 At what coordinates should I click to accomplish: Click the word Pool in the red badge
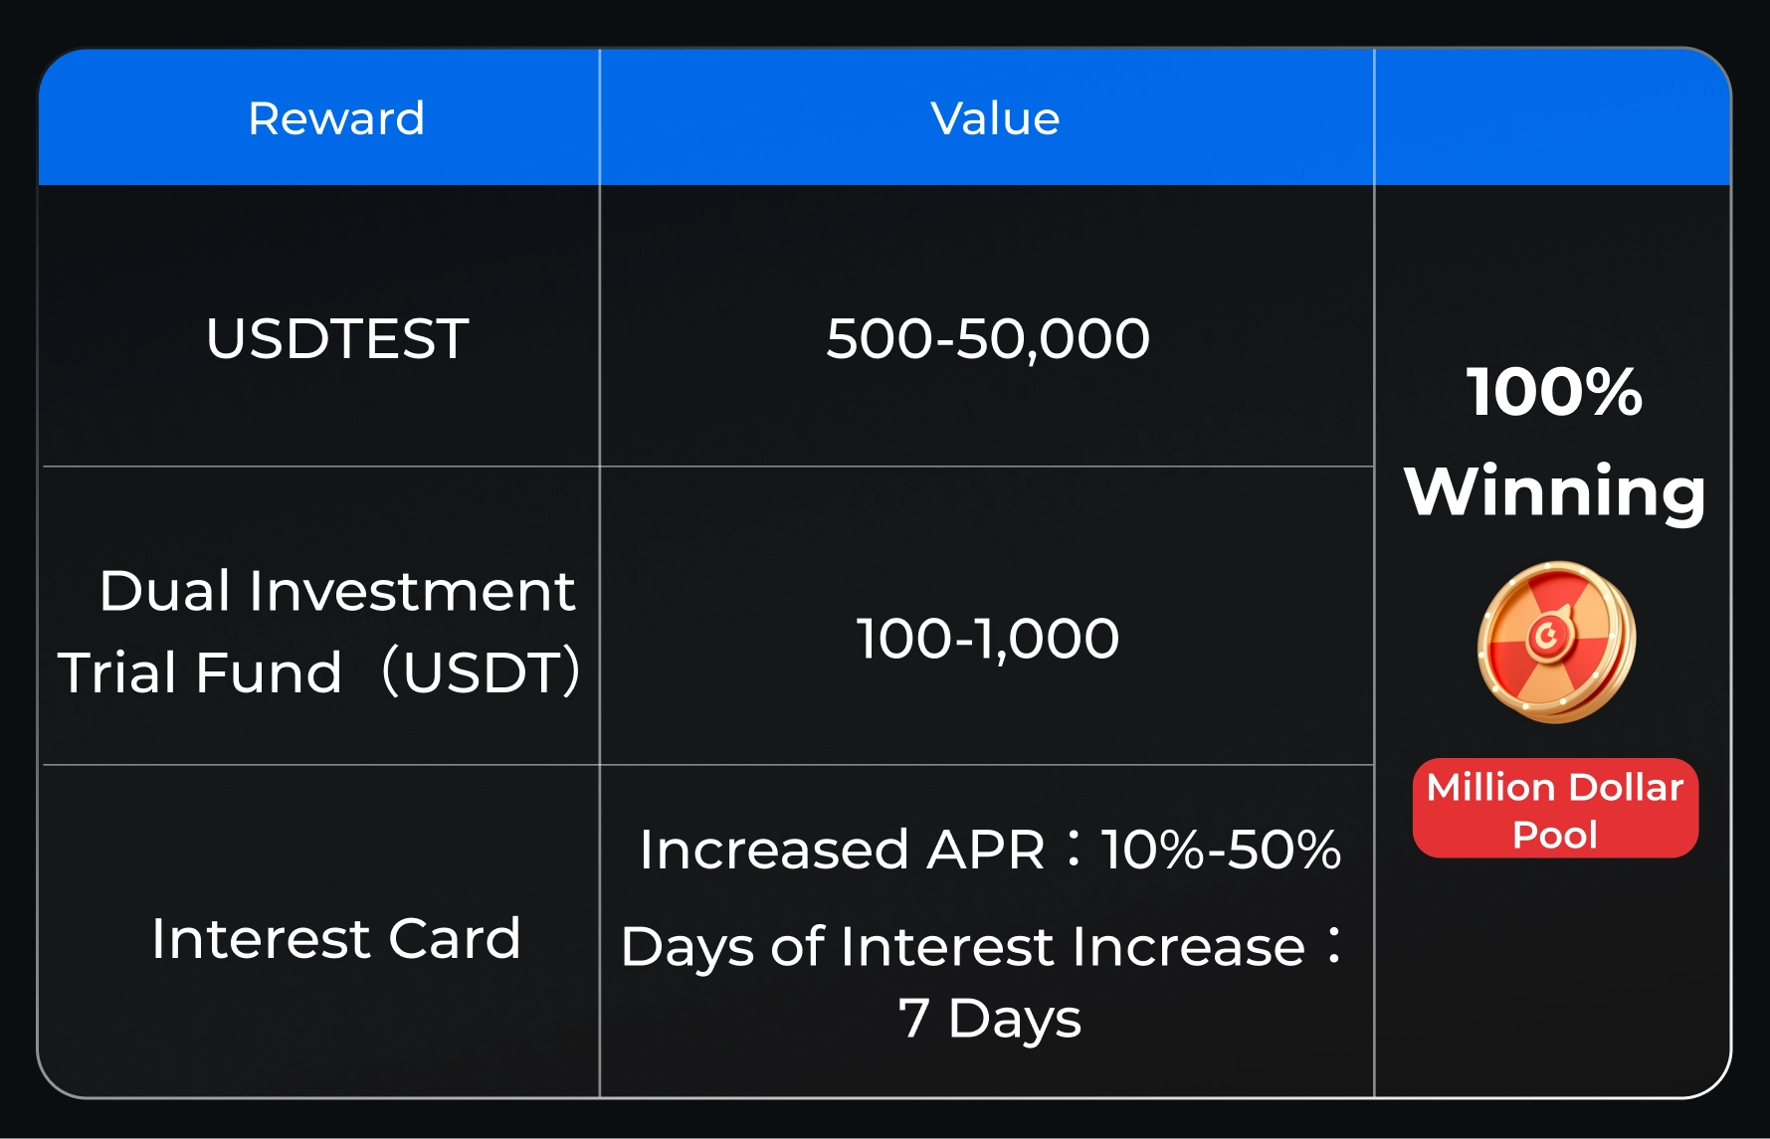(1555, 835)
